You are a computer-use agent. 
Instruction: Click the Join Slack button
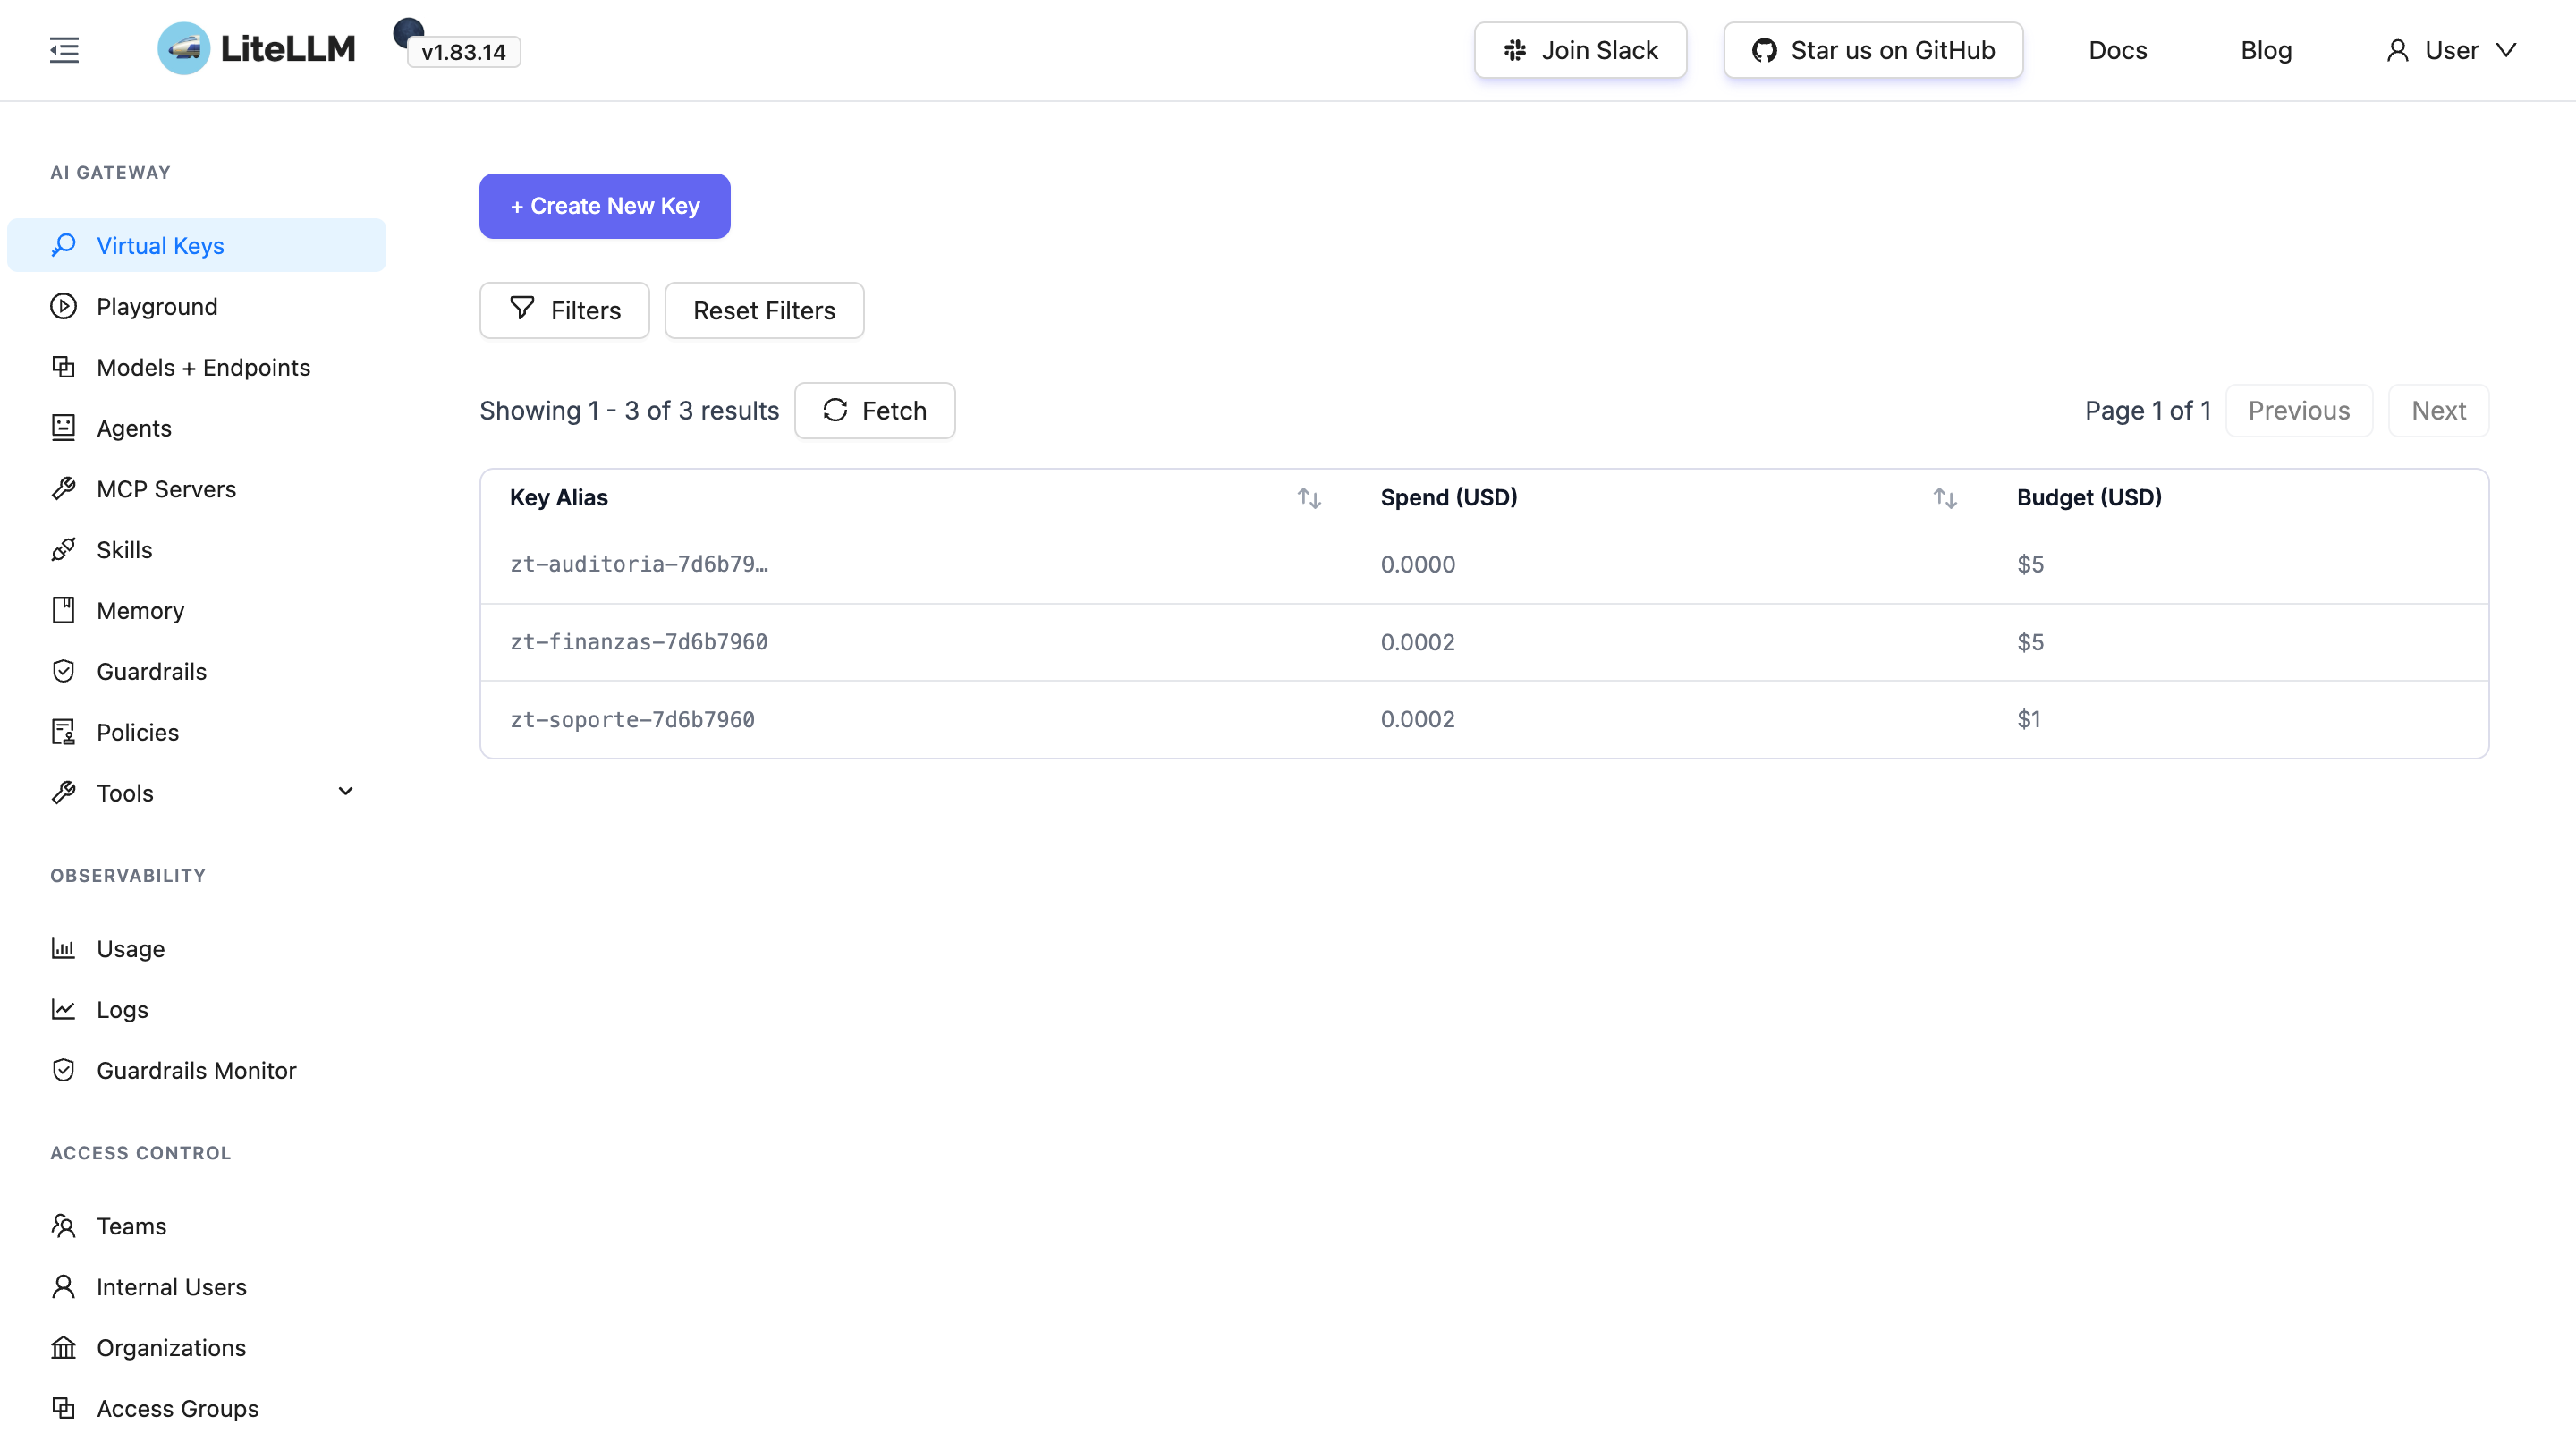coord(1581,50)
